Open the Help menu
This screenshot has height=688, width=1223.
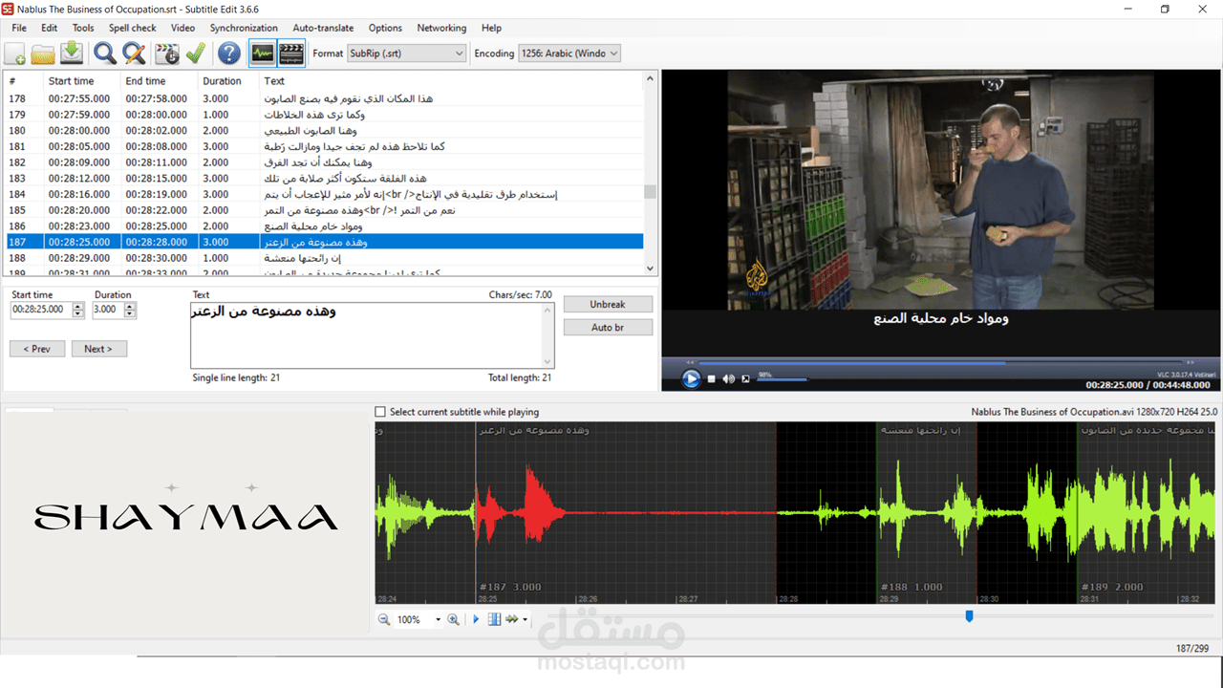pyautogui.click(x=491, y=28)
